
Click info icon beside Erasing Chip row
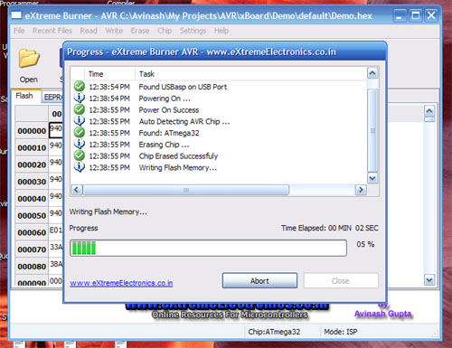80,144
